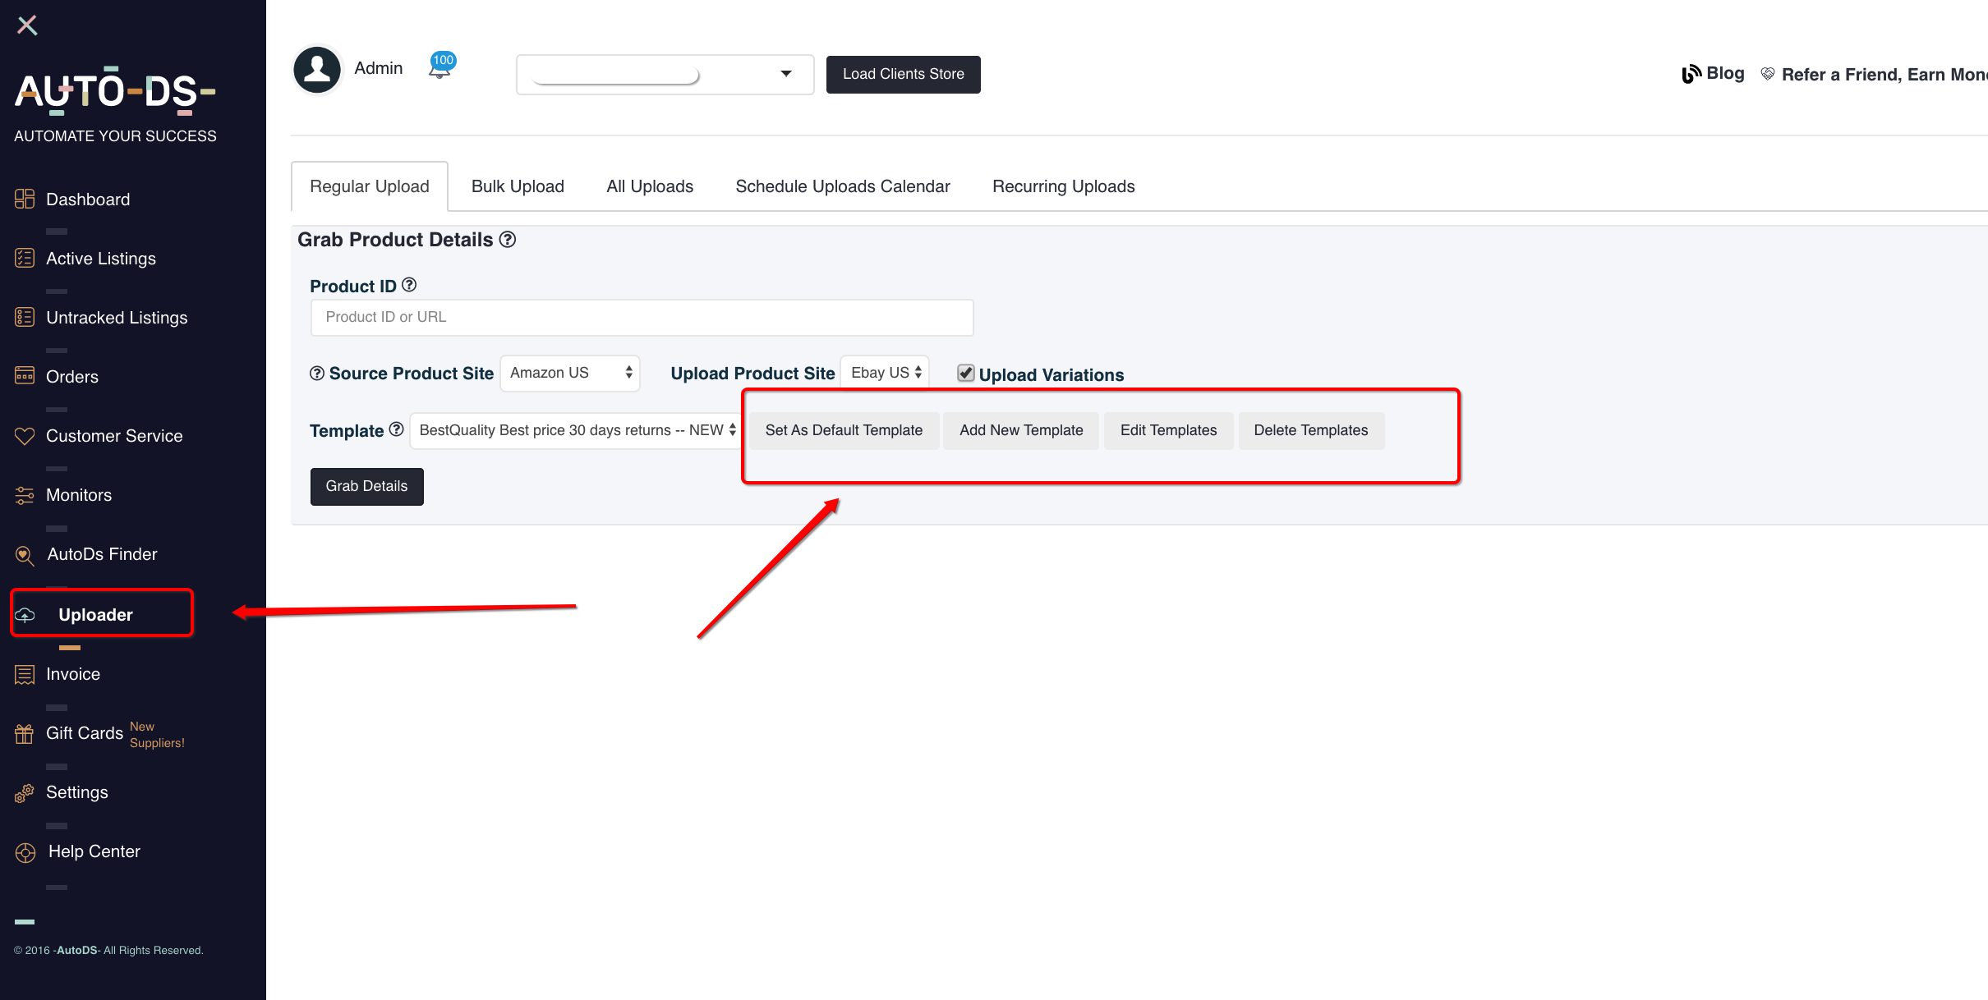1988x1000 pixels.
Task: Click the Admin profile avatar
Action: [317, 70]
